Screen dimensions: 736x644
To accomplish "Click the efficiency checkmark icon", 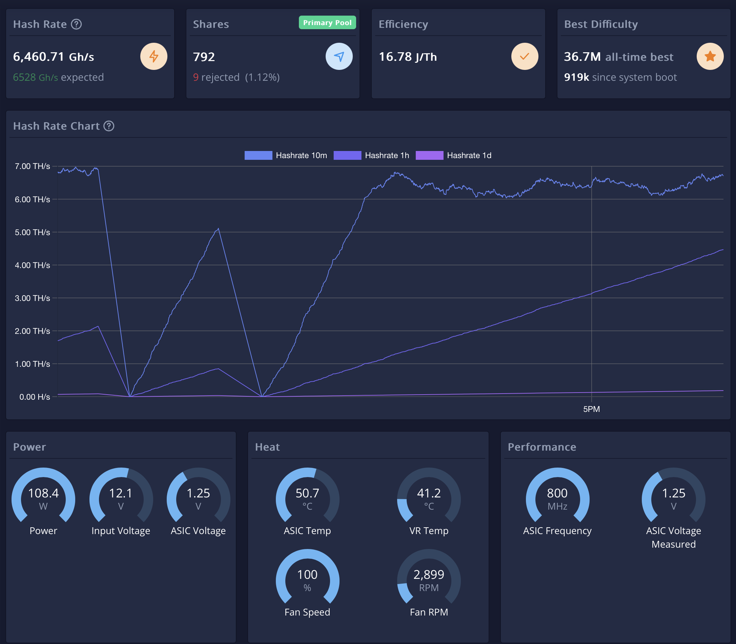I will click(524, 56).
